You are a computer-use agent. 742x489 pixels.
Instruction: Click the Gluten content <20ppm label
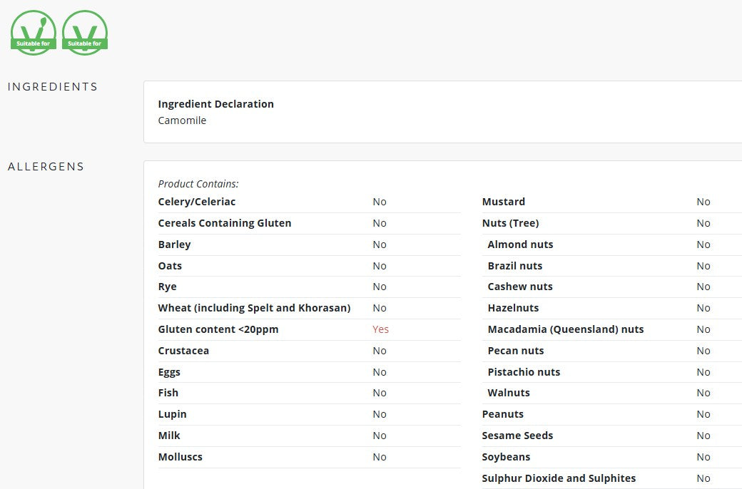(x=218, y=329)
